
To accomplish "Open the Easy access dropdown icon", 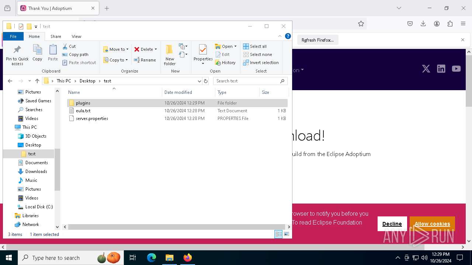I will 183,54.
